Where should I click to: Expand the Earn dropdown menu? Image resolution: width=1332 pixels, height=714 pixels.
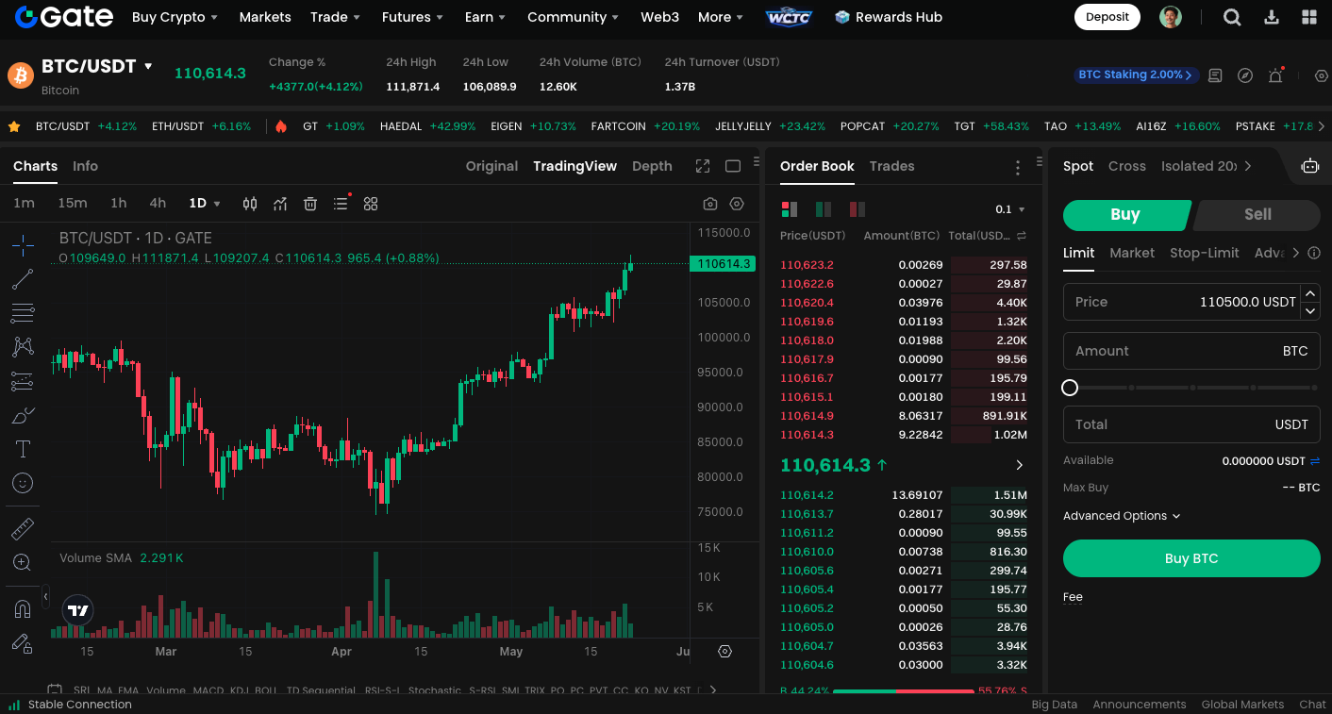[485, 17]
